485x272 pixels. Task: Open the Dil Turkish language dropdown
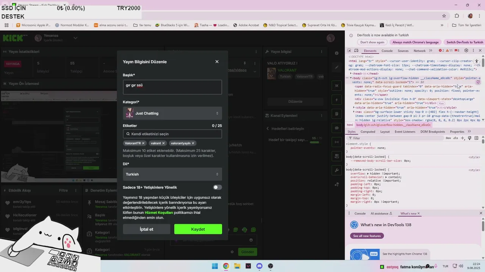coord(172,174)
